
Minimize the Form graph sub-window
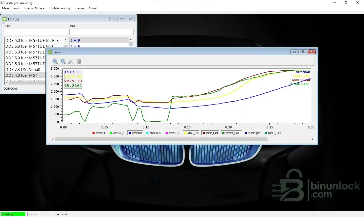(294, 52)
